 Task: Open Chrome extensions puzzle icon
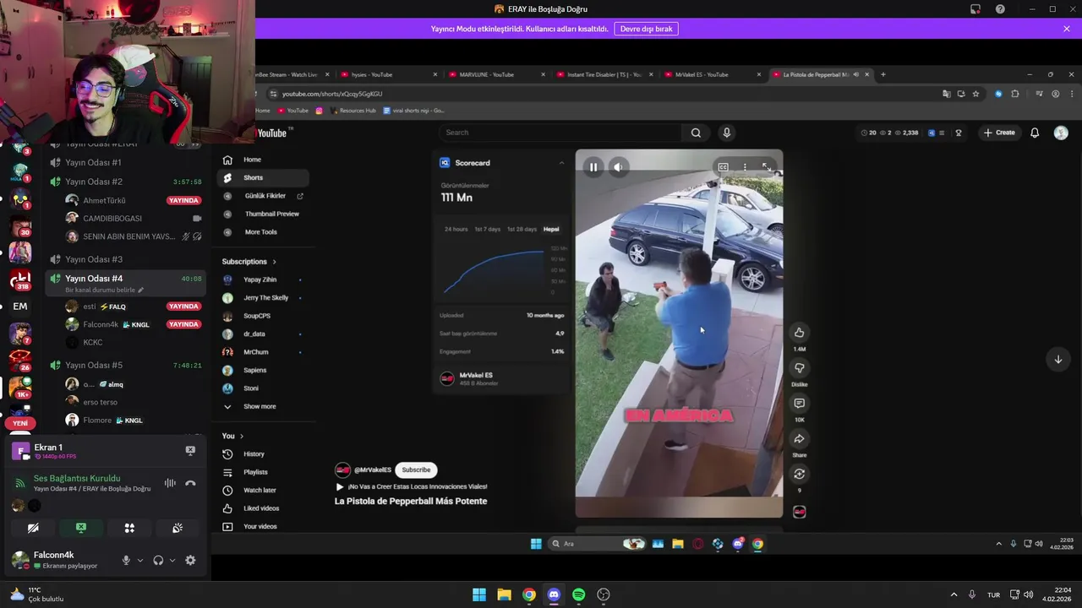[1015, 94]
